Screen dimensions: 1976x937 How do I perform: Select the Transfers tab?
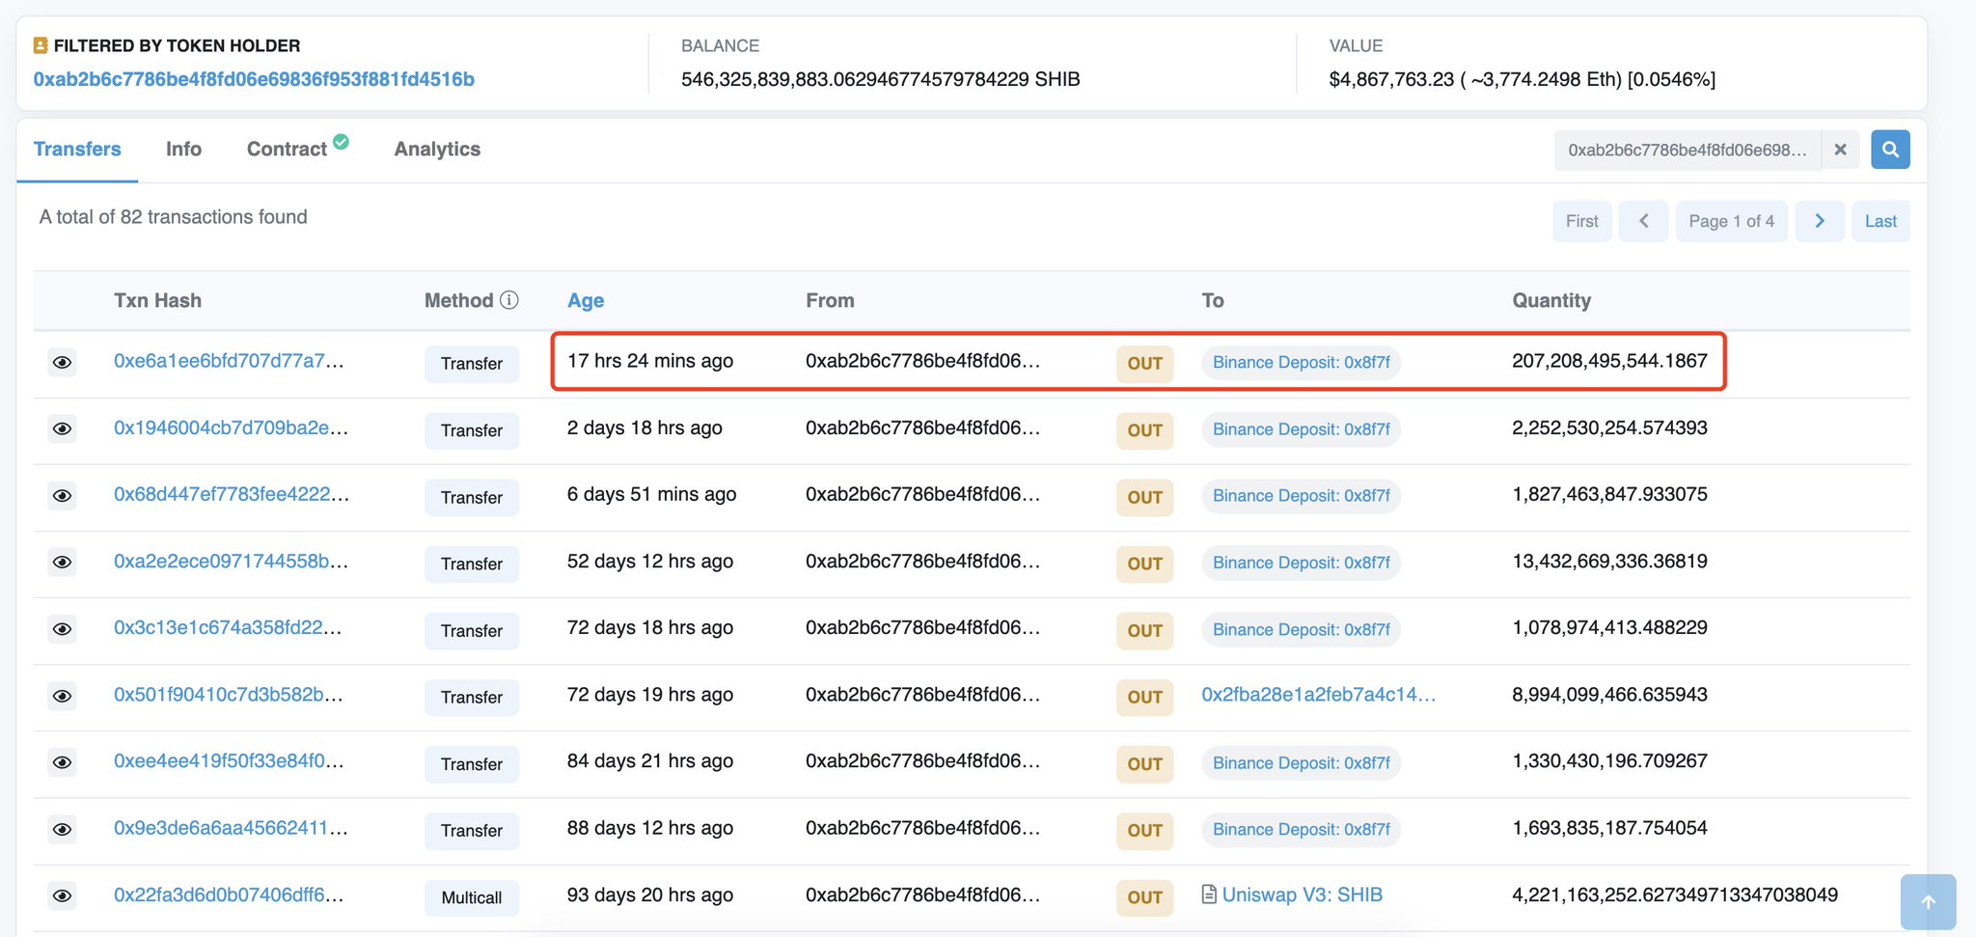[x=77, y=149]
